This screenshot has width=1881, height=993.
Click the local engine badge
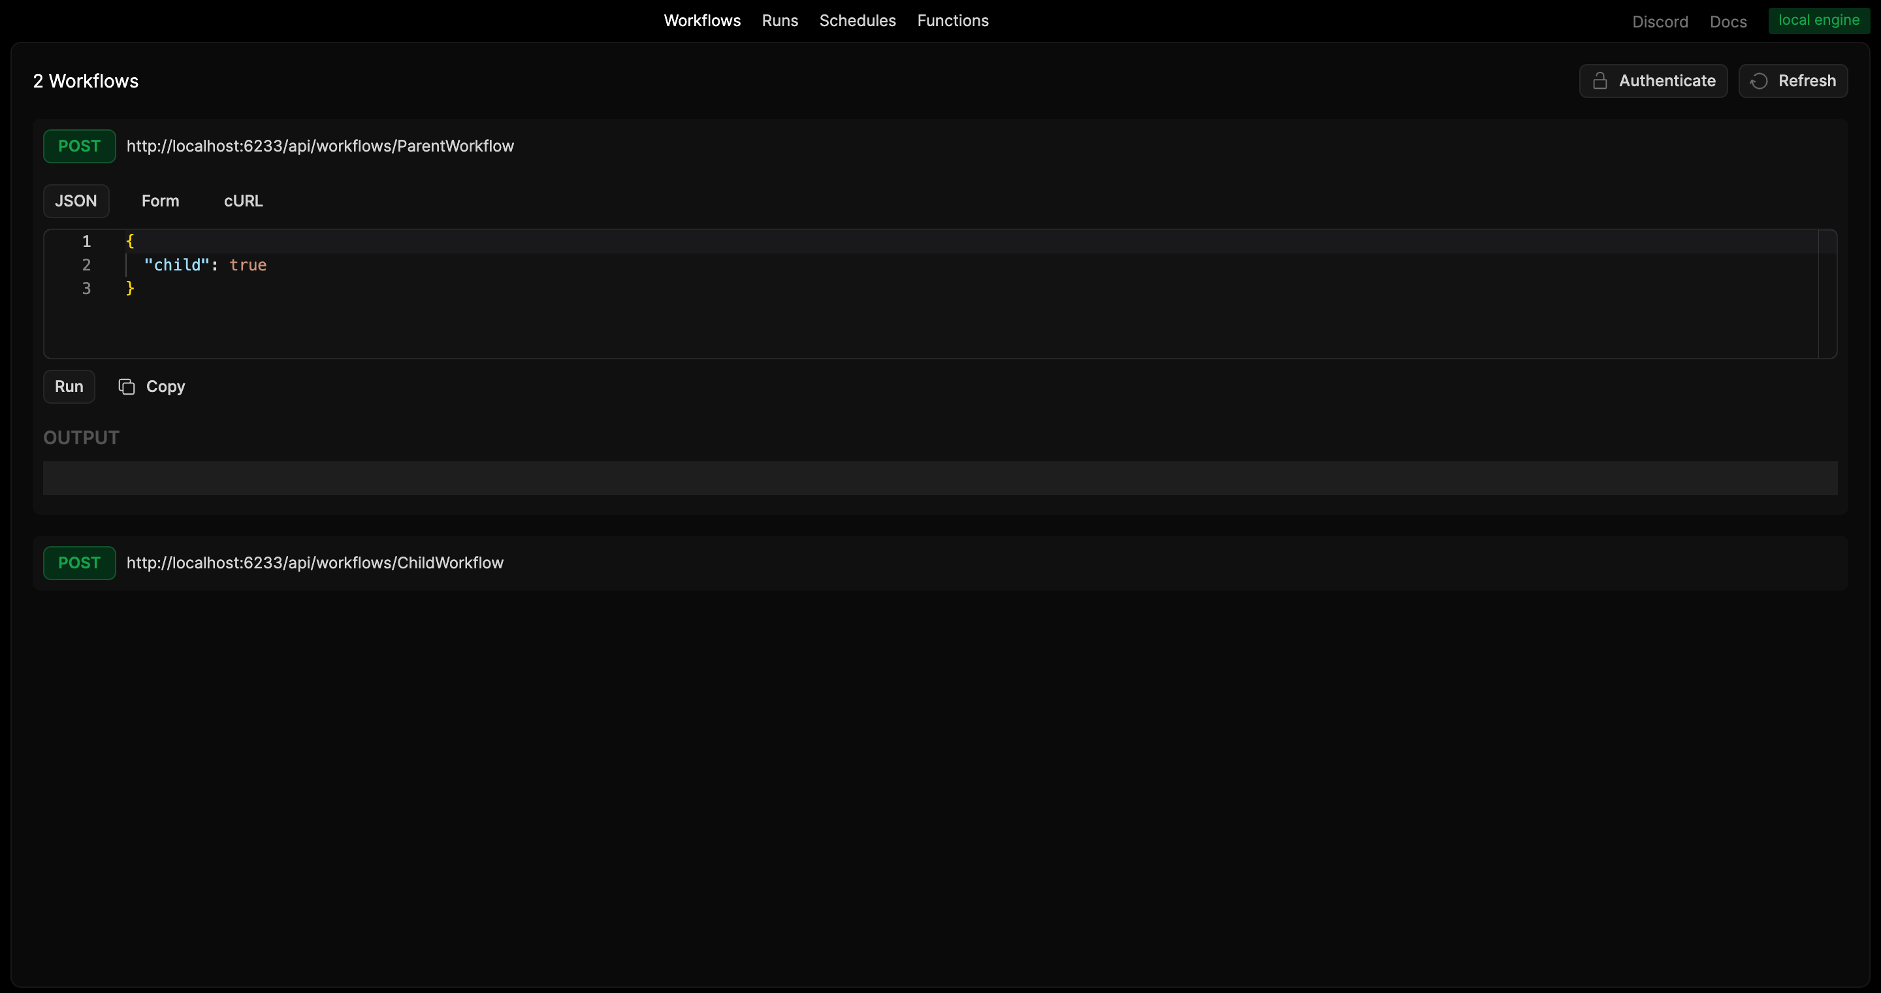1818,20
